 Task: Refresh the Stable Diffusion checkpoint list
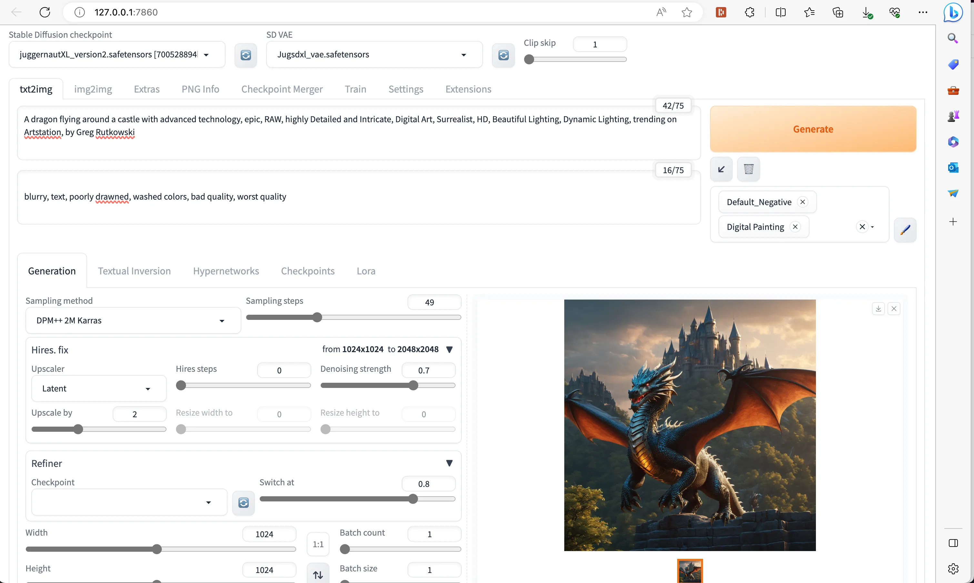coord(246,55)
